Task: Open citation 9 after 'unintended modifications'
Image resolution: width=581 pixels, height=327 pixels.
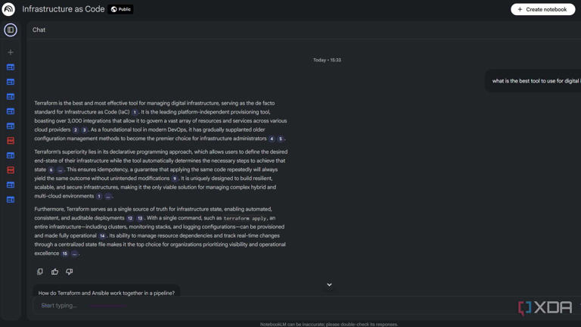Action: 175,179
